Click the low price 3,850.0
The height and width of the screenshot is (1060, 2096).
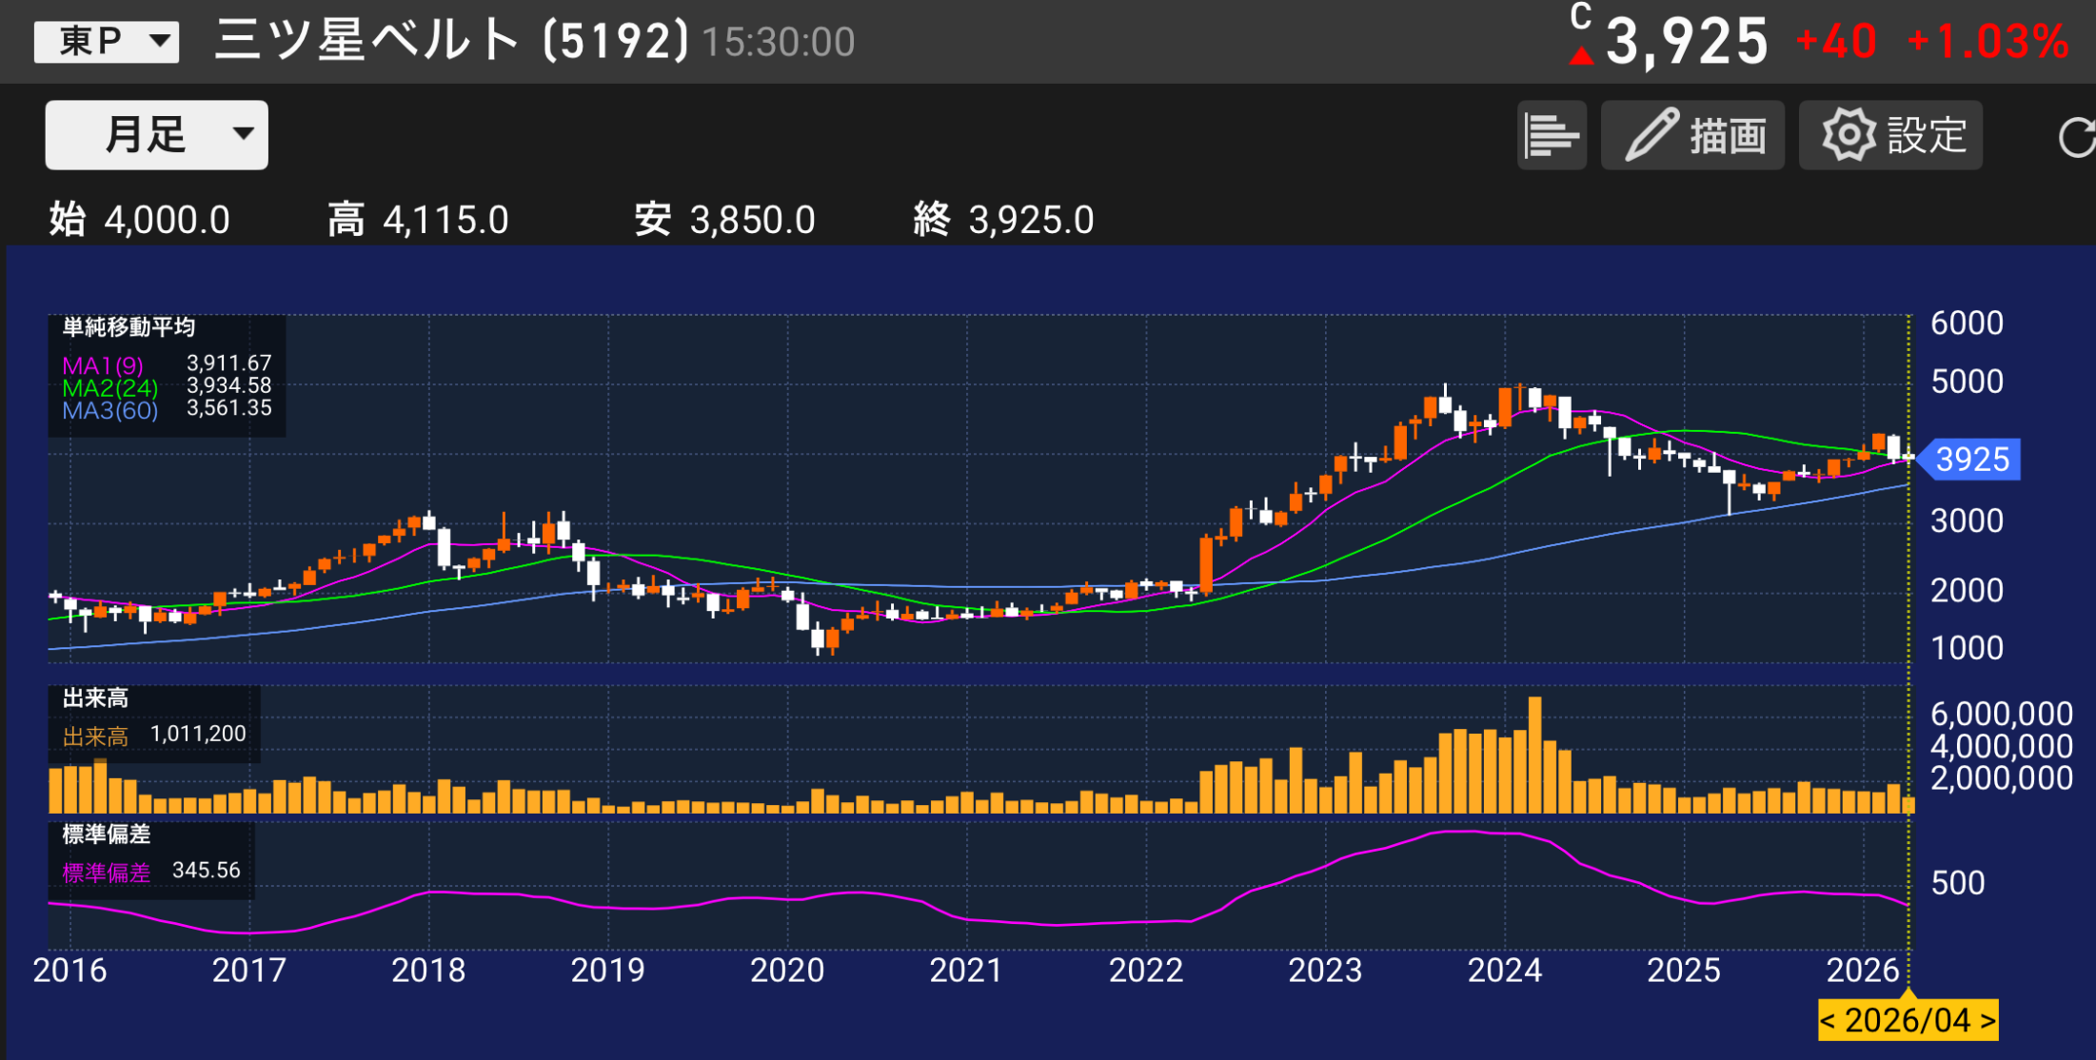pyautogui.click(x=752, y=221)
